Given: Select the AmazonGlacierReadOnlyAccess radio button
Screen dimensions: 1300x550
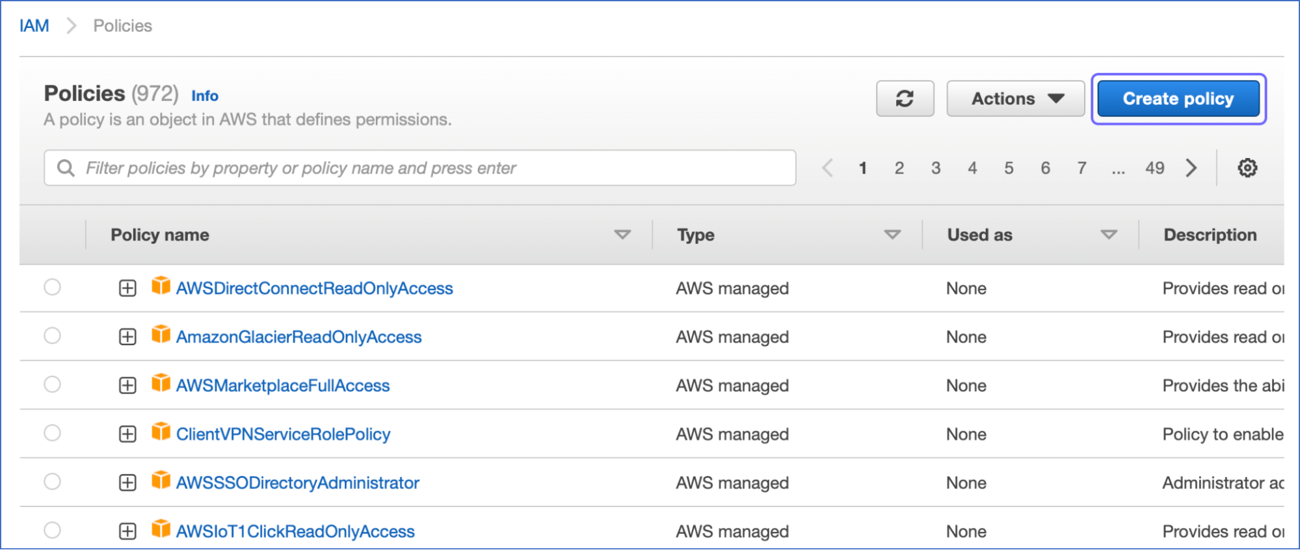Looking at the screenshot, I should [52, 335].
